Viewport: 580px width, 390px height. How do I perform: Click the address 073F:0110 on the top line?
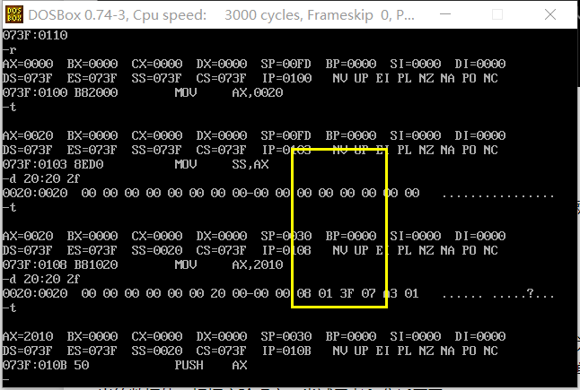click(x=35, y=36)
